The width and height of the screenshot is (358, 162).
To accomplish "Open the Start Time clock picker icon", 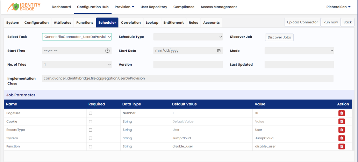I will (x=107, y=51).
